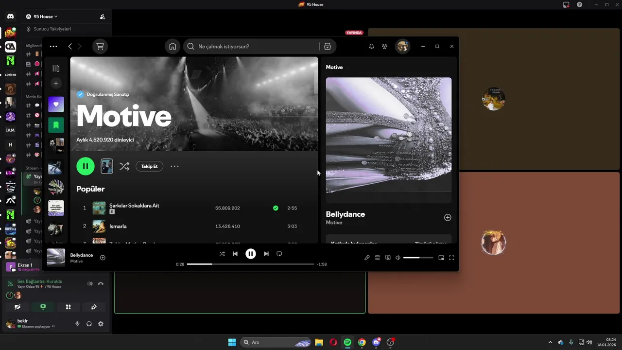The width and height of the screenshot is (622, 350).
Task: Toggle Discord camera off button
Action: pos(17,307)
